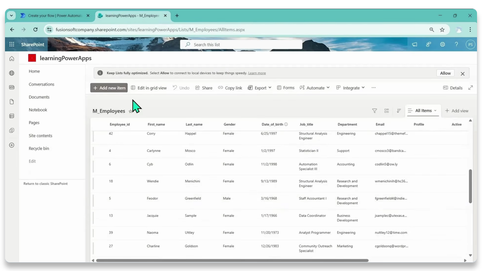Click Allow in the optimization banner

point(445,73)
